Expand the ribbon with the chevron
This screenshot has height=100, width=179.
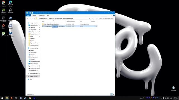click(x=112, y=15)
